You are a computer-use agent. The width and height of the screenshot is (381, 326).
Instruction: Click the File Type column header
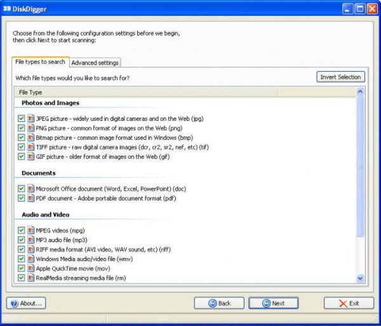click(x=146, y=92)
